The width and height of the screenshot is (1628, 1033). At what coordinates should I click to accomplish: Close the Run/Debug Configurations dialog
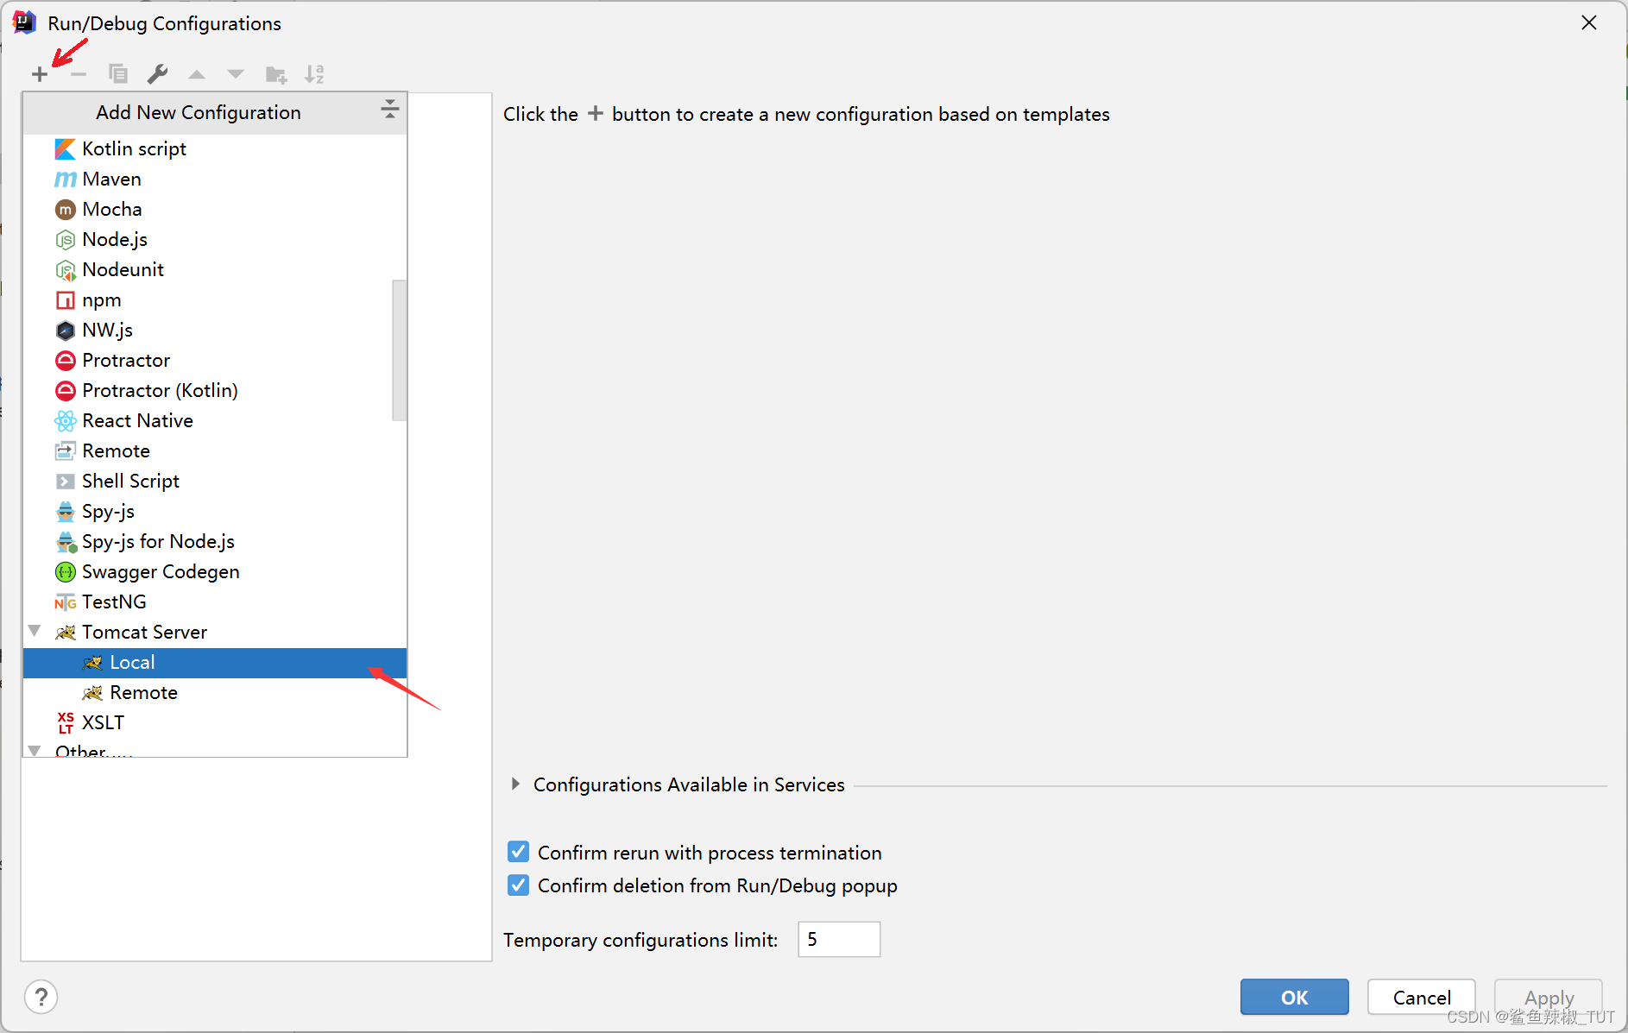[x=1589, y=23]
